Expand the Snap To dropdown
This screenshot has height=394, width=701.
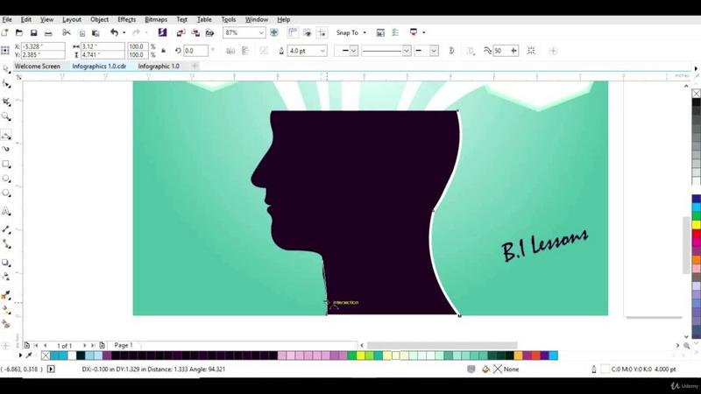(x=365, y=32)
